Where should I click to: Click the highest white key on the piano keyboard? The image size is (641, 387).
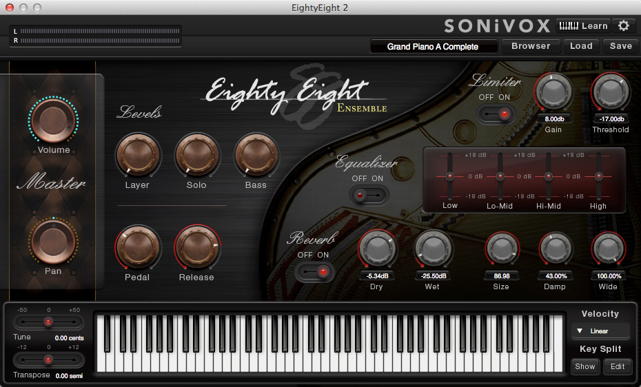click(x=558, y=343)
